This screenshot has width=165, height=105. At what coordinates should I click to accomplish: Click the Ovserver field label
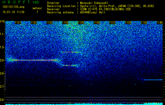point(53,3)
